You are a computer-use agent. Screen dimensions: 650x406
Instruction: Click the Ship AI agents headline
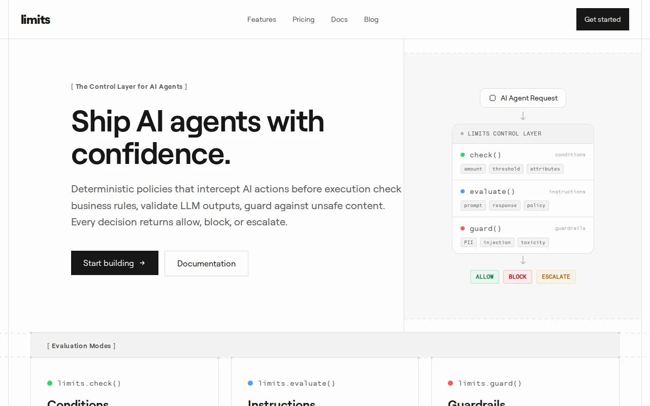198,137
